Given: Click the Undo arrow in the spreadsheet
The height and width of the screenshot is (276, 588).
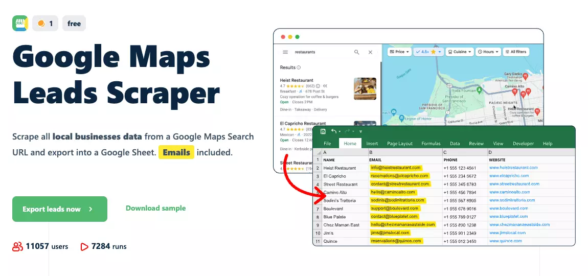Looking at the screenshot, I should coord(334,131).
